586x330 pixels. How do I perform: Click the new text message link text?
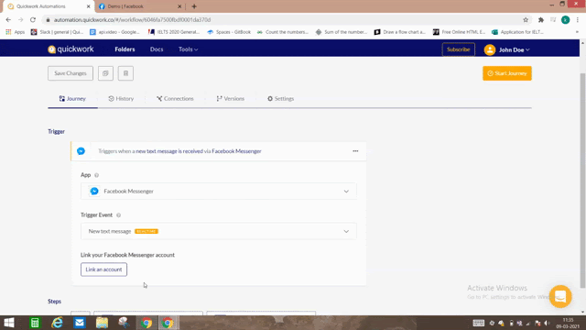coord(169,151)
